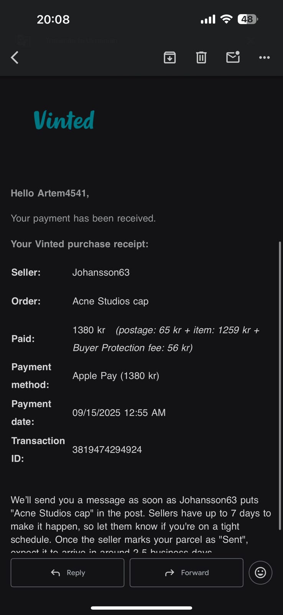Tap the 20:08 clock in status bar
283x615 pixels.
click(53, 19)
